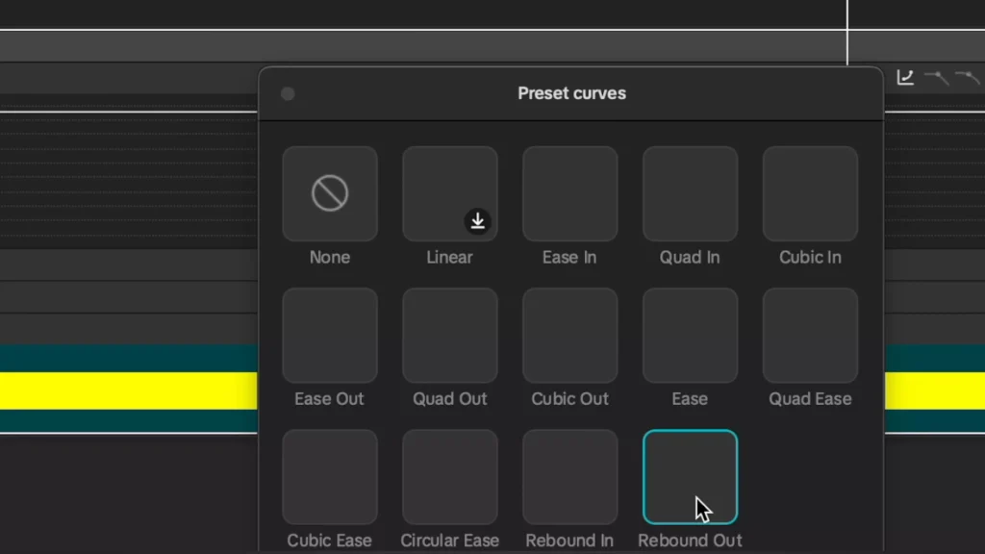Screen dimensions: 985x554
Task: Apply the Ease Out preset curve
Action: [x=330, y=335]
